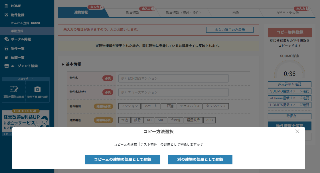Click the 物件登録 download icon
Viewport: 320px width, 173px height.
[6, 15]
